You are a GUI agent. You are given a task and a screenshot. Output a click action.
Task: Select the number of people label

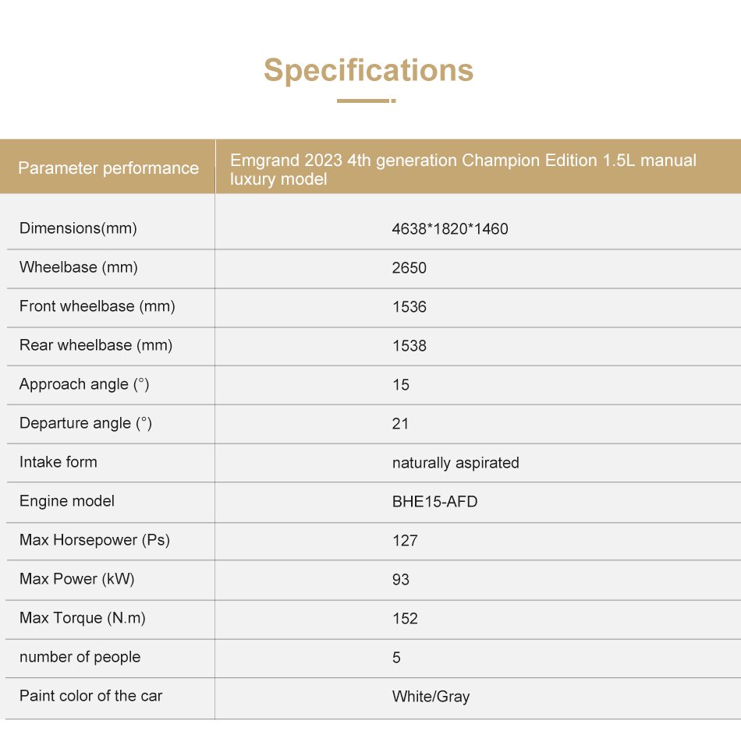coord(80,657)
